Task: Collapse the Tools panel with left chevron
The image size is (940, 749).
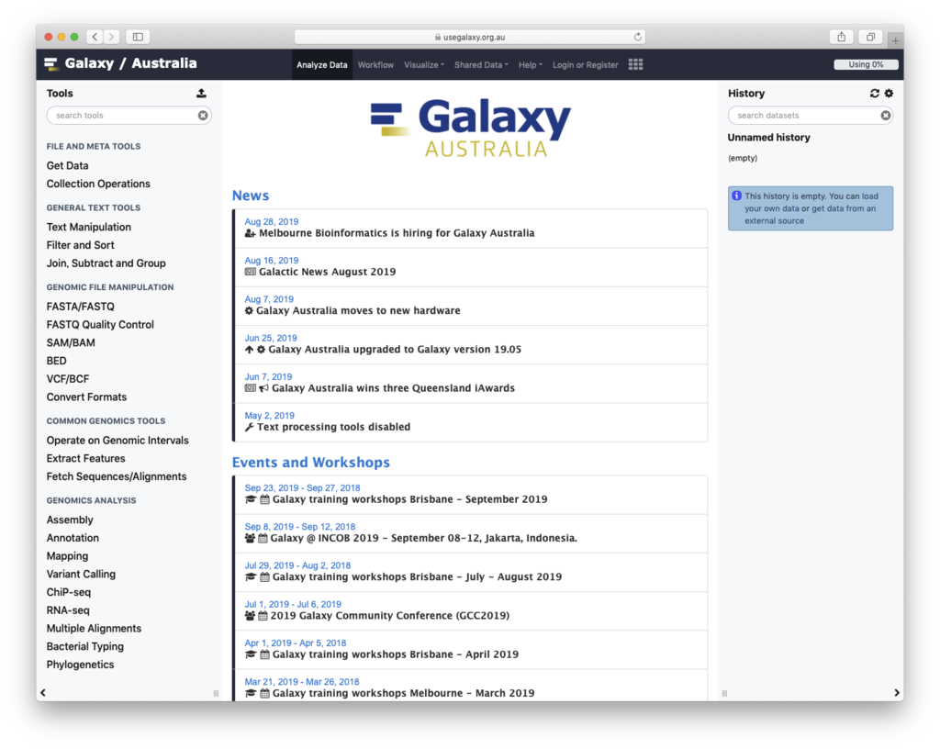Action: tap(42, 693)
